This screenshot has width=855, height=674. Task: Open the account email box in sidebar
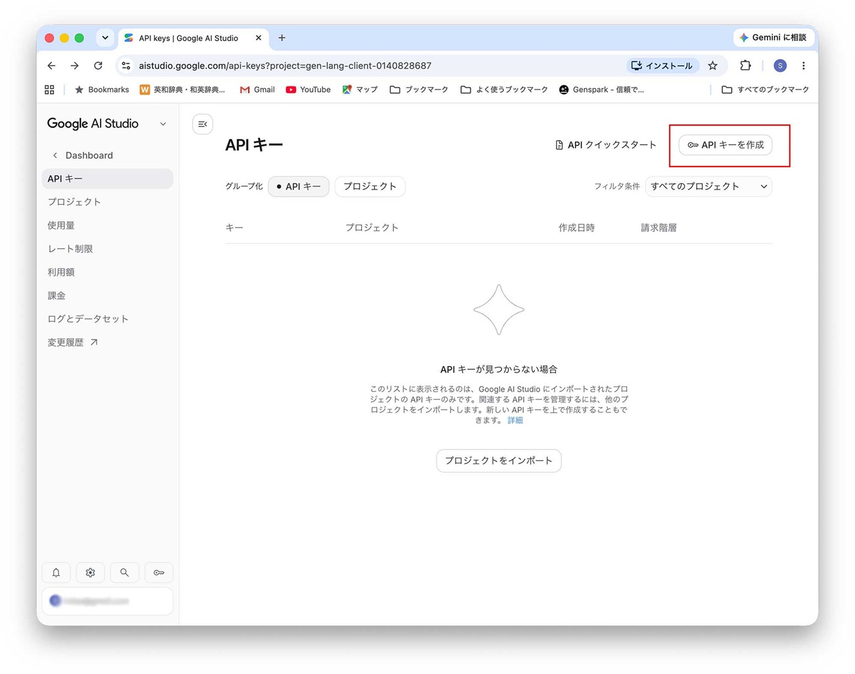(x=107, y=601)
